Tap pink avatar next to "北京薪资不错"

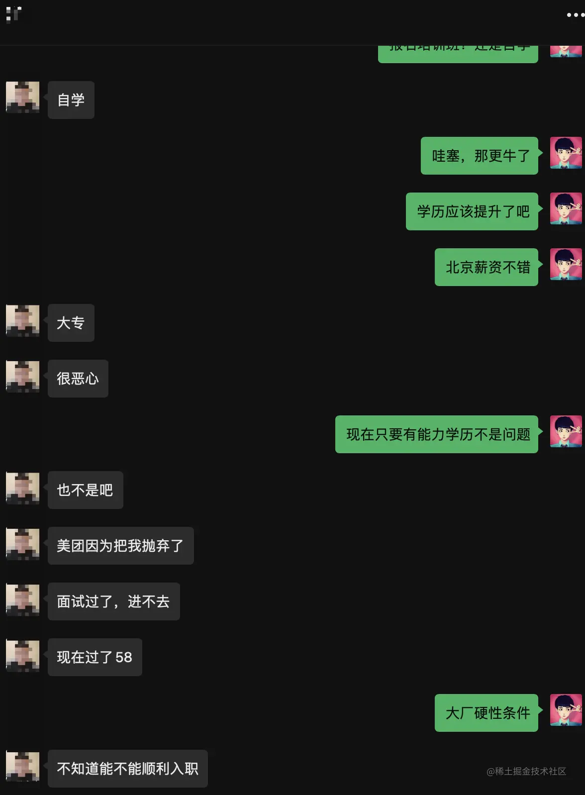pyautogui.click(x=566, y=264)
